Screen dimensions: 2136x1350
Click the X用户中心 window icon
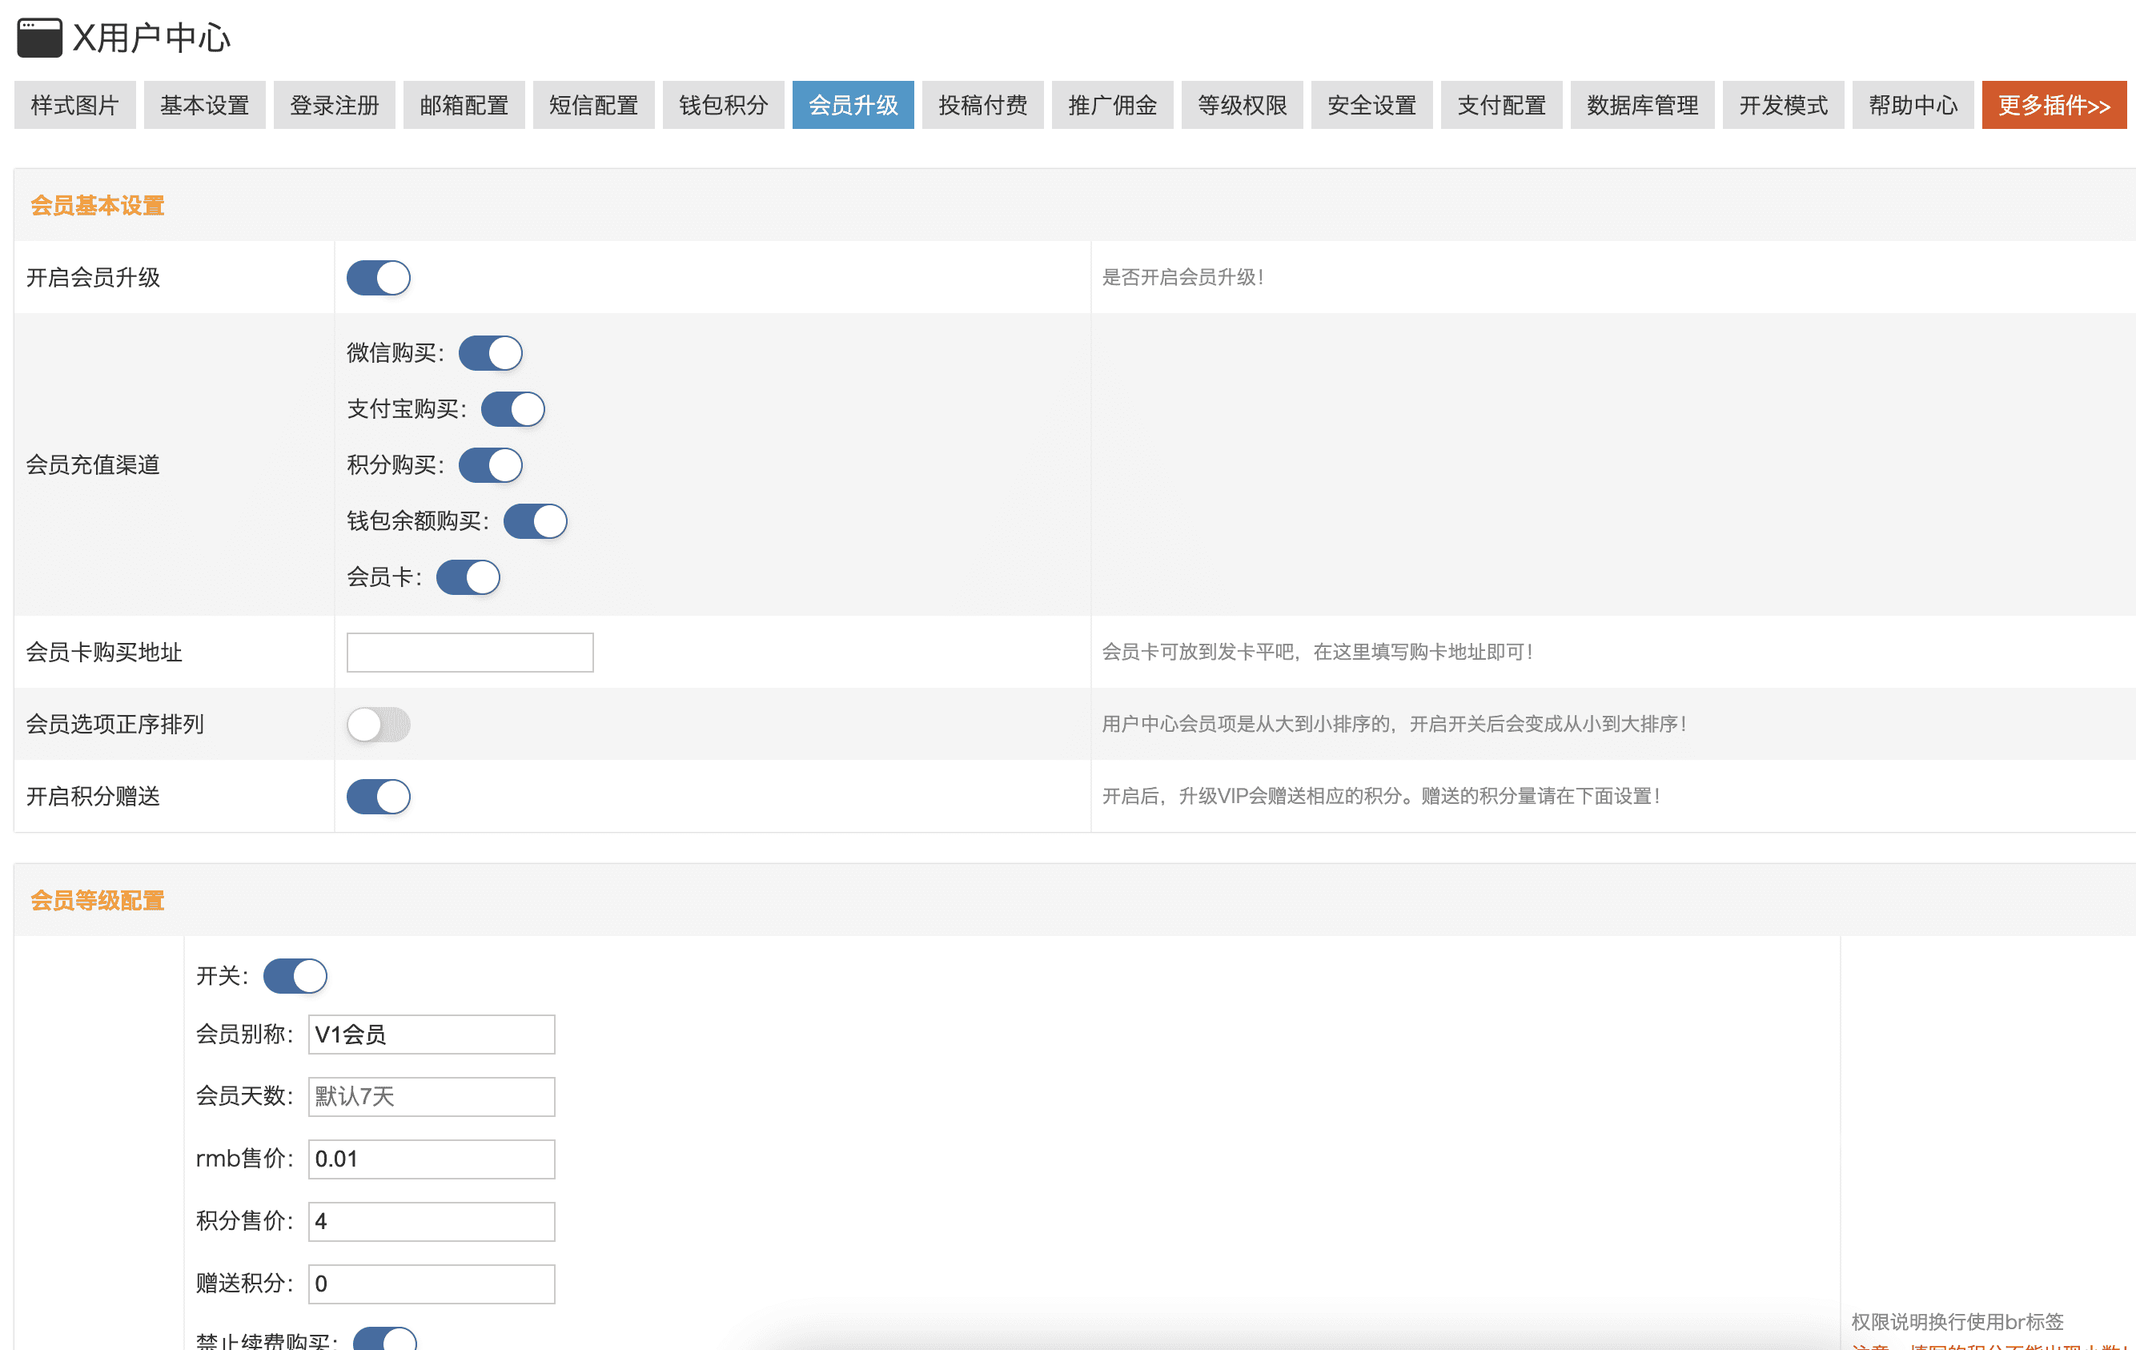click(39, 38)
